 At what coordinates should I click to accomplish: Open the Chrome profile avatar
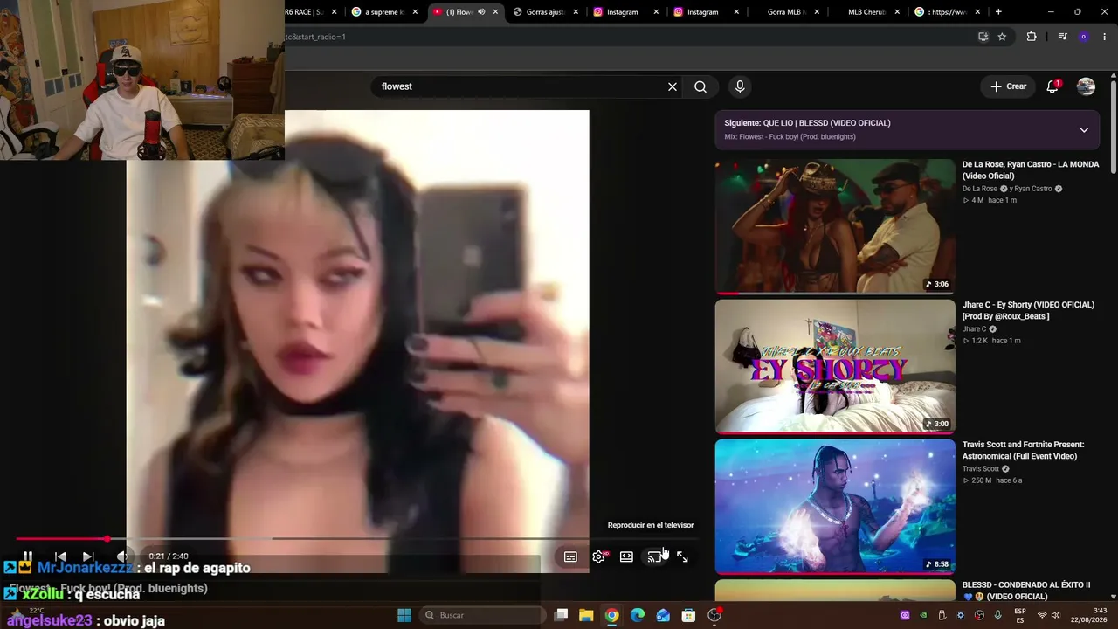coord(1084,37)
